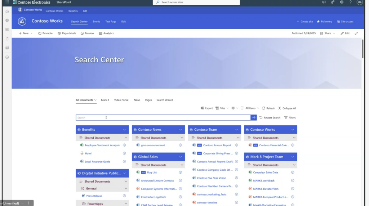Click Restart Search
This screenshot has width=369, height=206.
click(x=270, y=117)
